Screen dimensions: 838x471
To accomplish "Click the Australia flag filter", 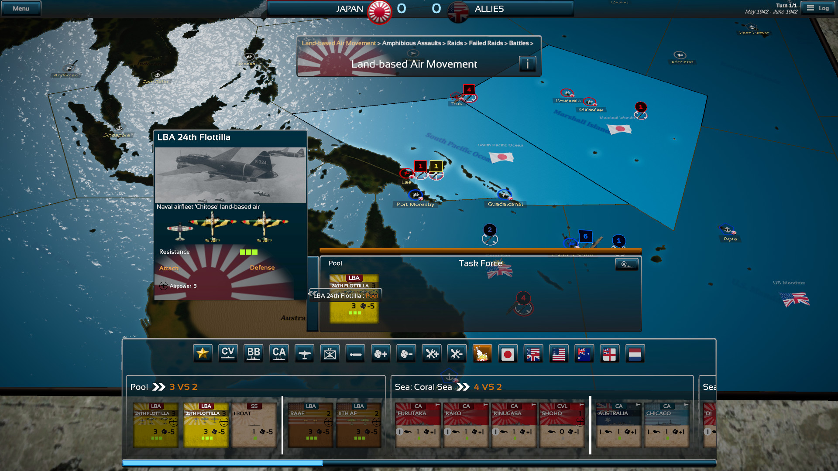I will pyautogui.click(x=584, y=353).
